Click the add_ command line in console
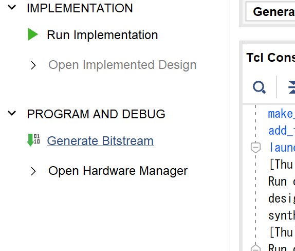295x251 pixels. (282, 131)
